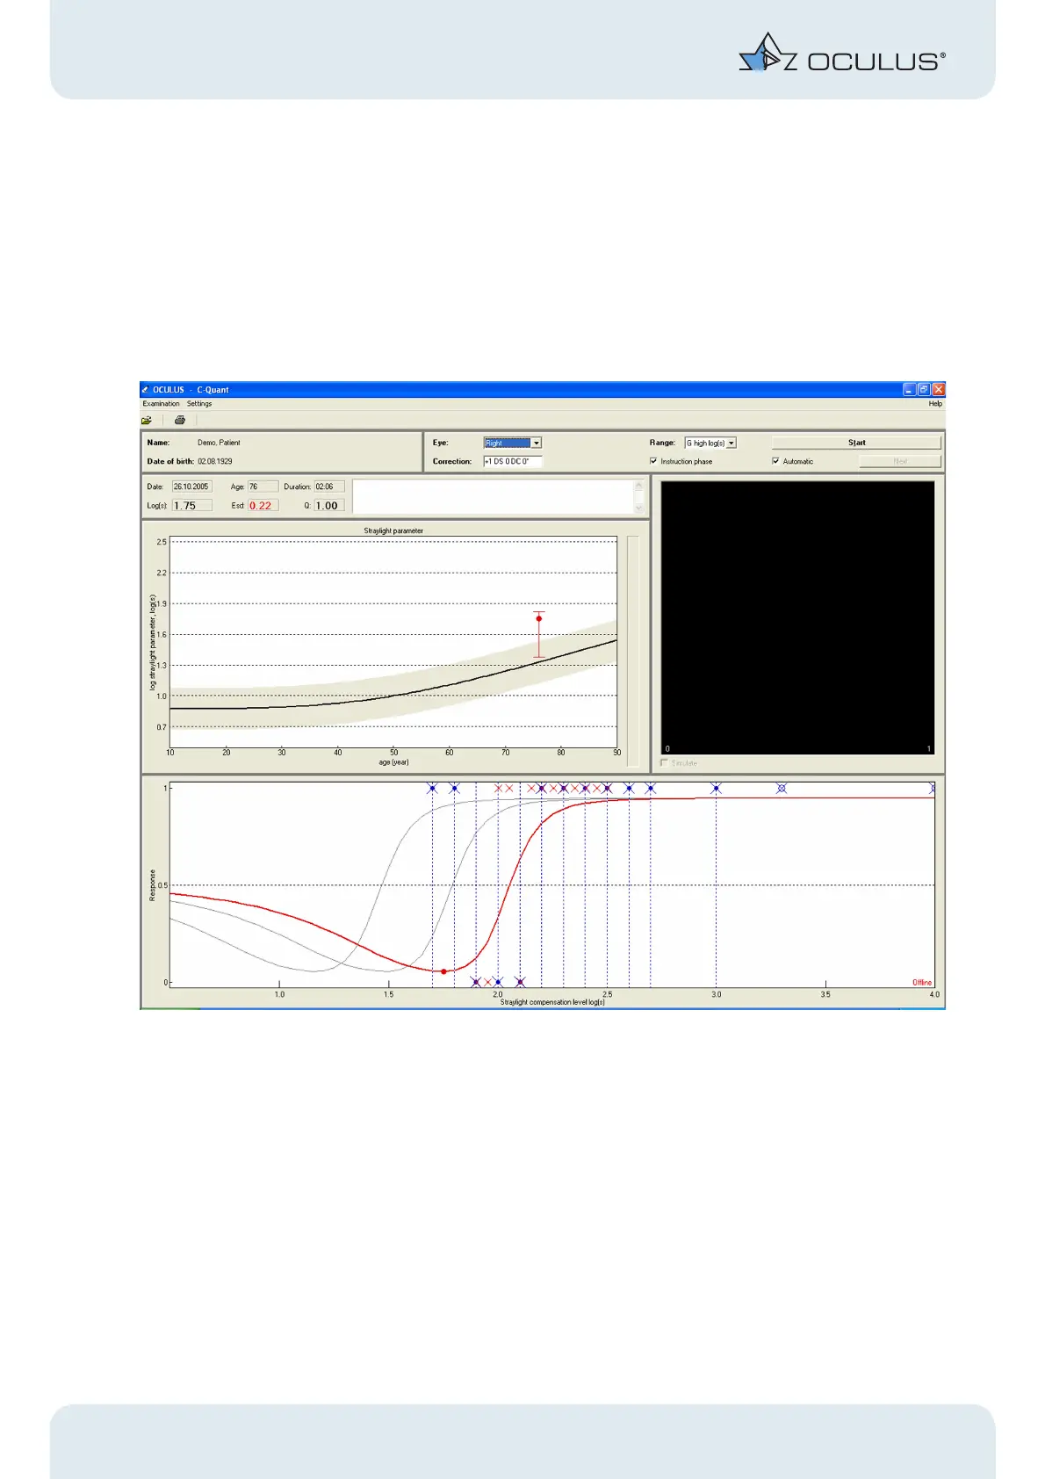Click the patient name 'Demo, Patient'
This screenshot has width=1045, height=1479.
pyautogui.click(x=219, y=443)
